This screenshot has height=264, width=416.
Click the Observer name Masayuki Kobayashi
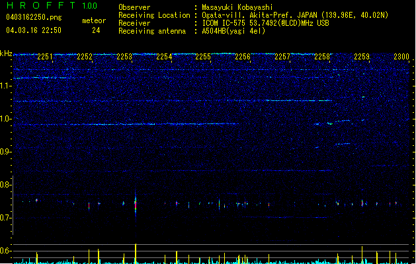(x=237, y=7)
